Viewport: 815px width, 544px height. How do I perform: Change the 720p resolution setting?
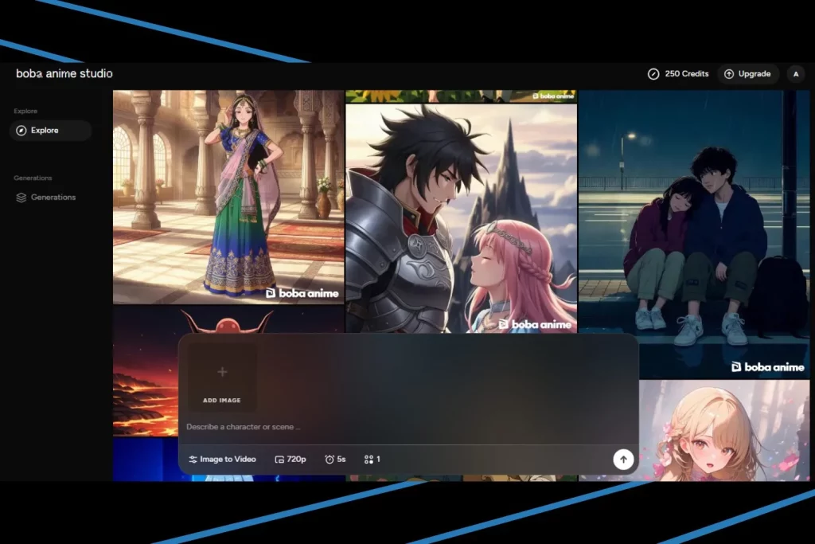(291, 460)
